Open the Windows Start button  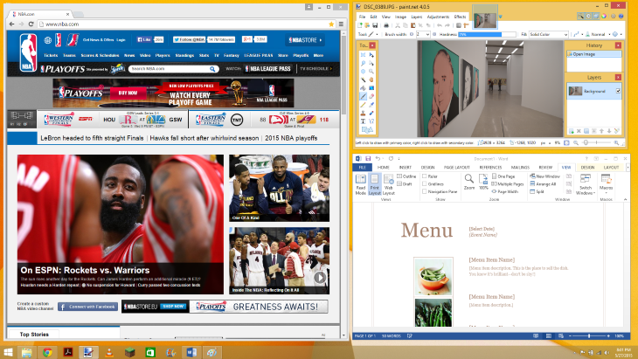tap(8, 352)
